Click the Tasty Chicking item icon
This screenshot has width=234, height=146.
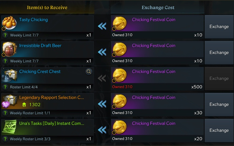click(x=9, y=23)
